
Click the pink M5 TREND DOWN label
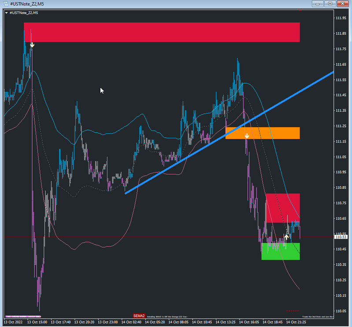click(x=23, y=317)
